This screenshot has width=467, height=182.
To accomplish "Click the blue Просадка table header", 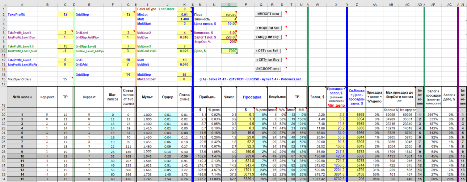I will 252,97.
